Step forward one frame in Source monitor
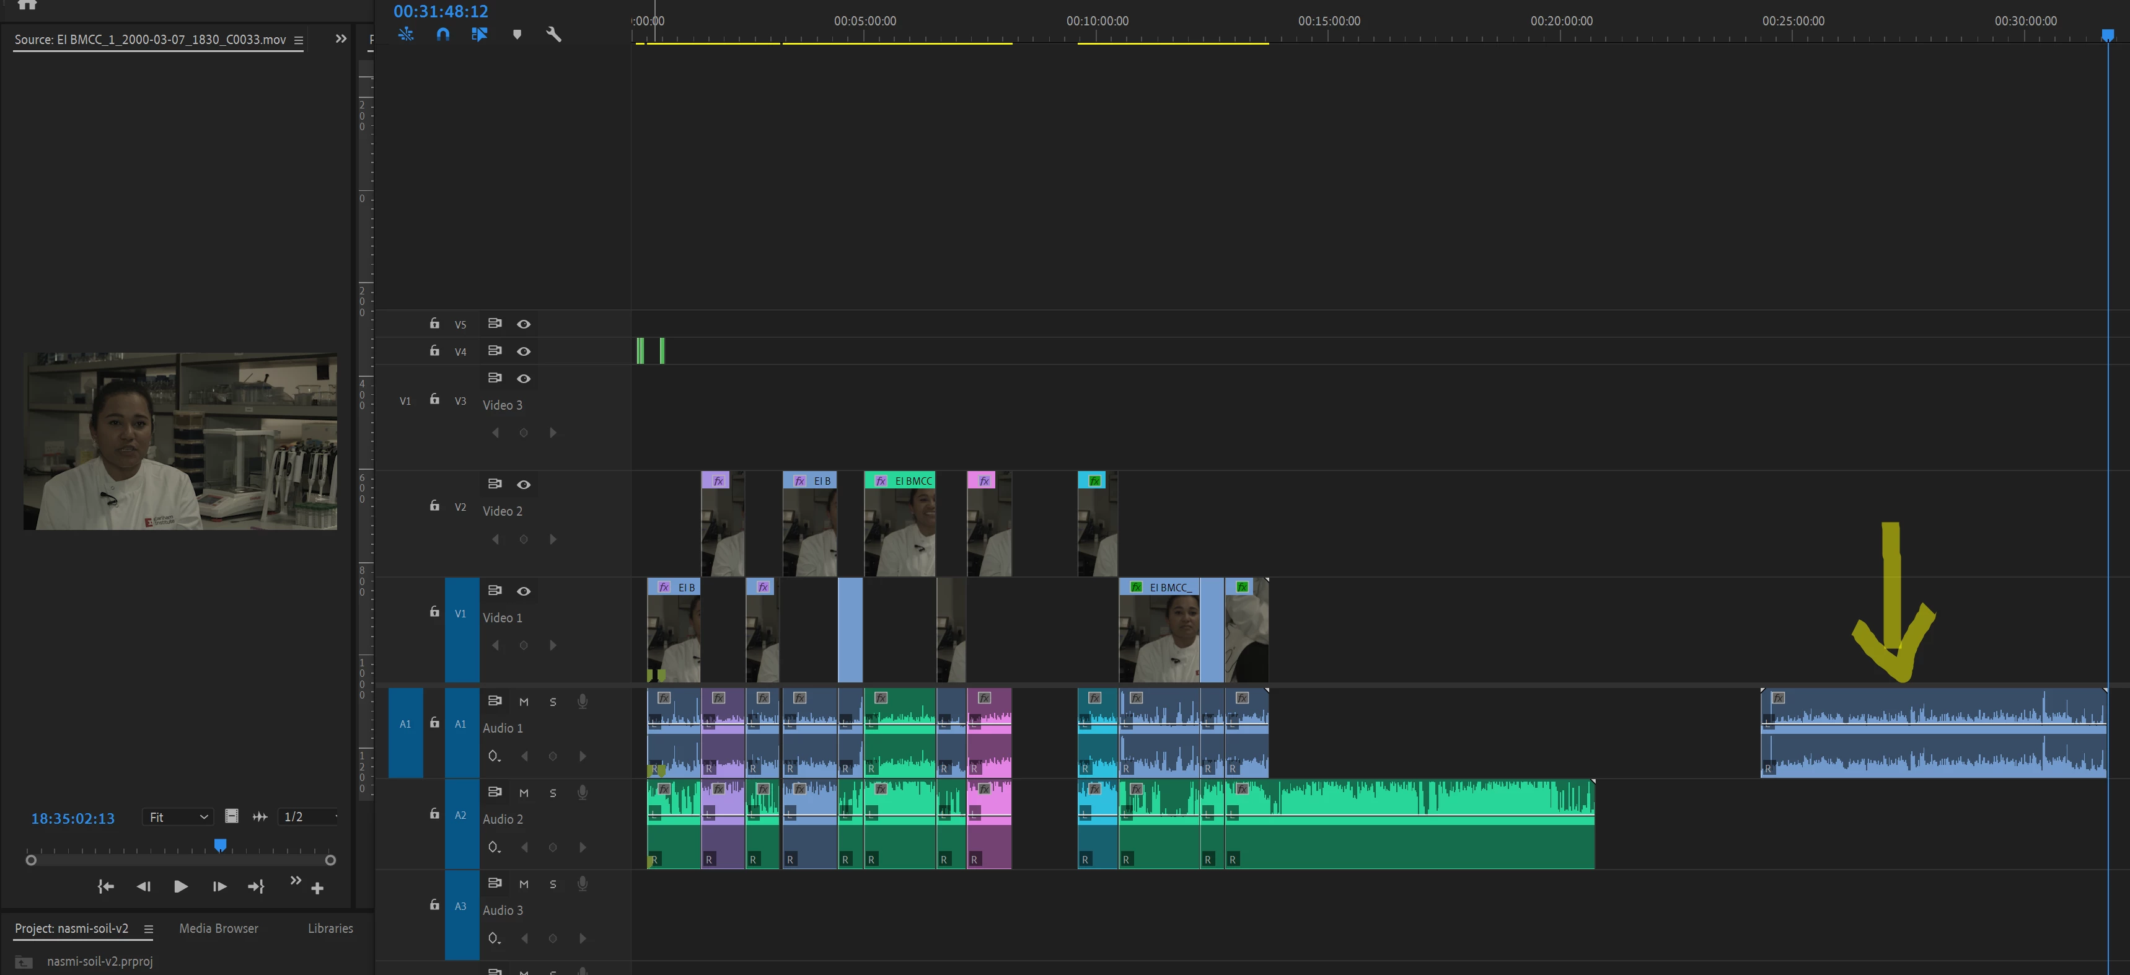 tap(219, 886)
